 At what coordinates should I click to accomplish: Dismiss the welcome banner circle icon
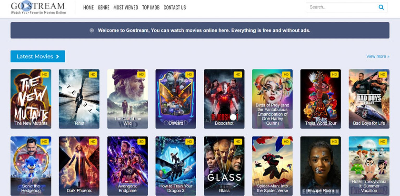point(92,30)
